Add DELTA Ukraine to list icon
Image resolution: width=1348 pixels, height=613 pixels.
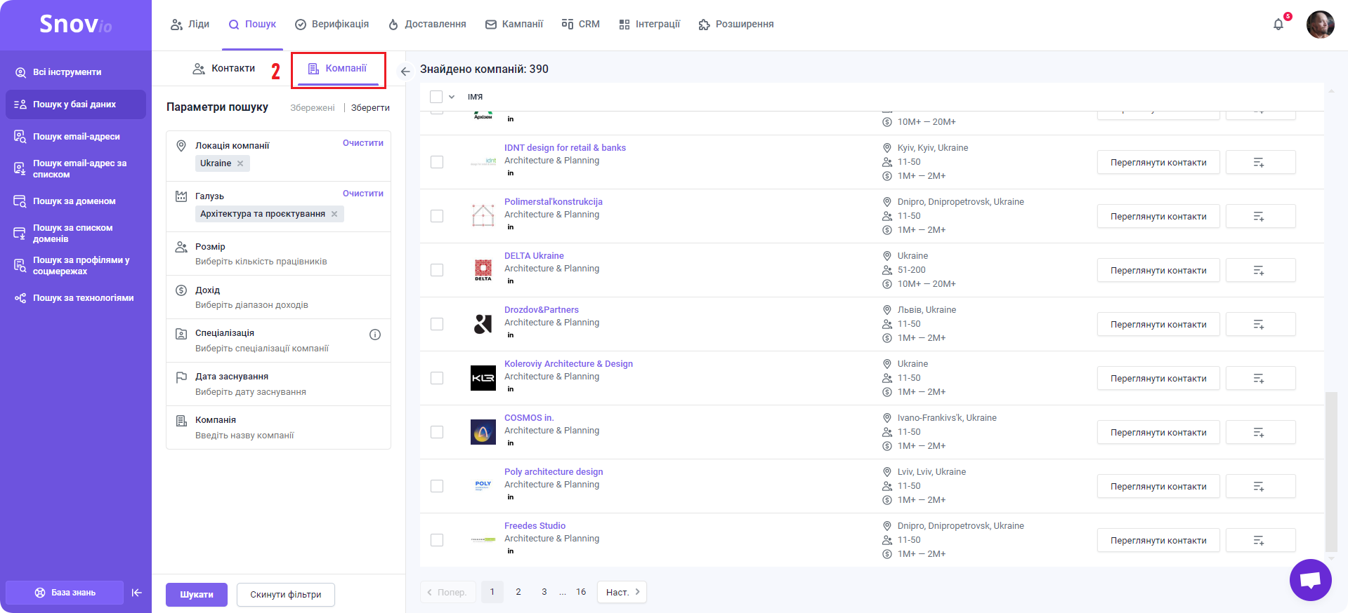click(1260, 270)
